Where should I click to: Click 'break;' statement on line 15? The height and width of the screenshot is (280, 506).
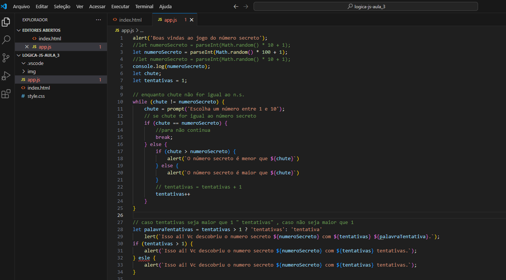click(164, 137)
